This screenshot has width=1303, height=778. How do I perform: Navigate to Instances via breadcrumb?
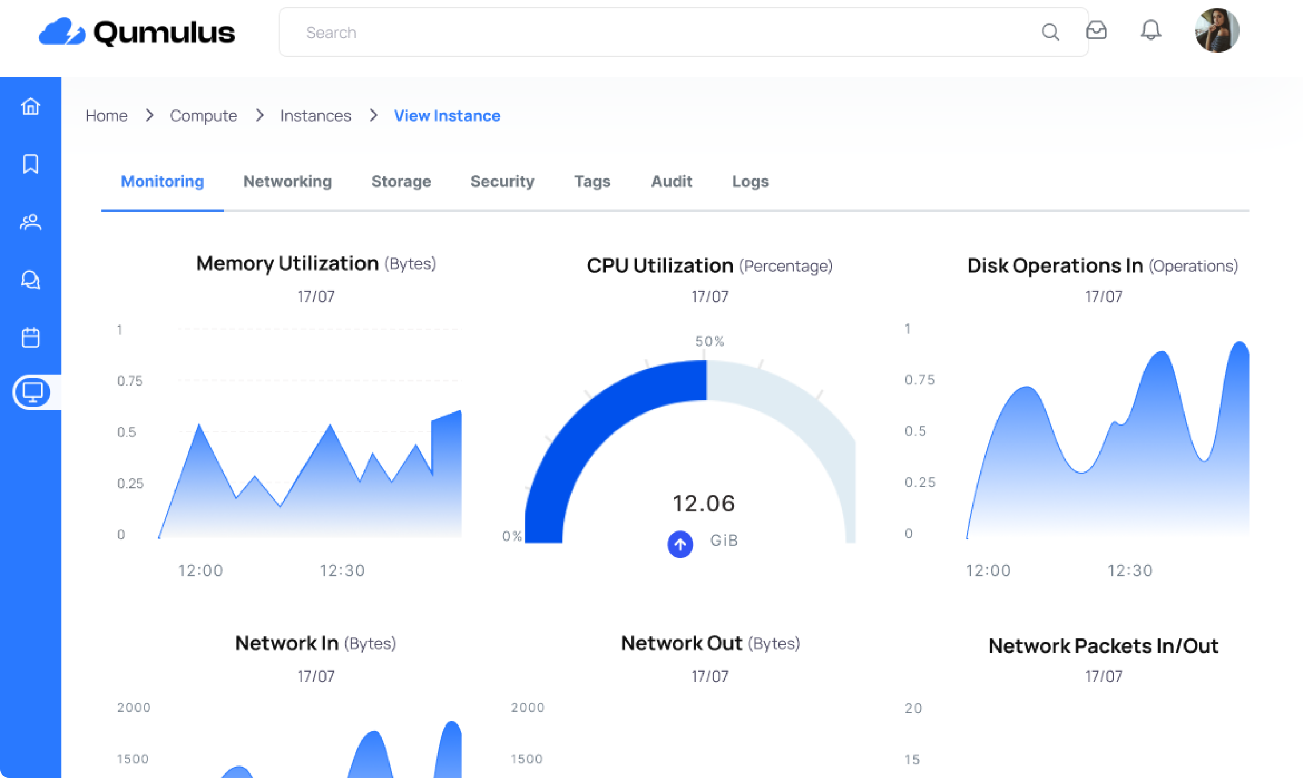coord(315,116)
